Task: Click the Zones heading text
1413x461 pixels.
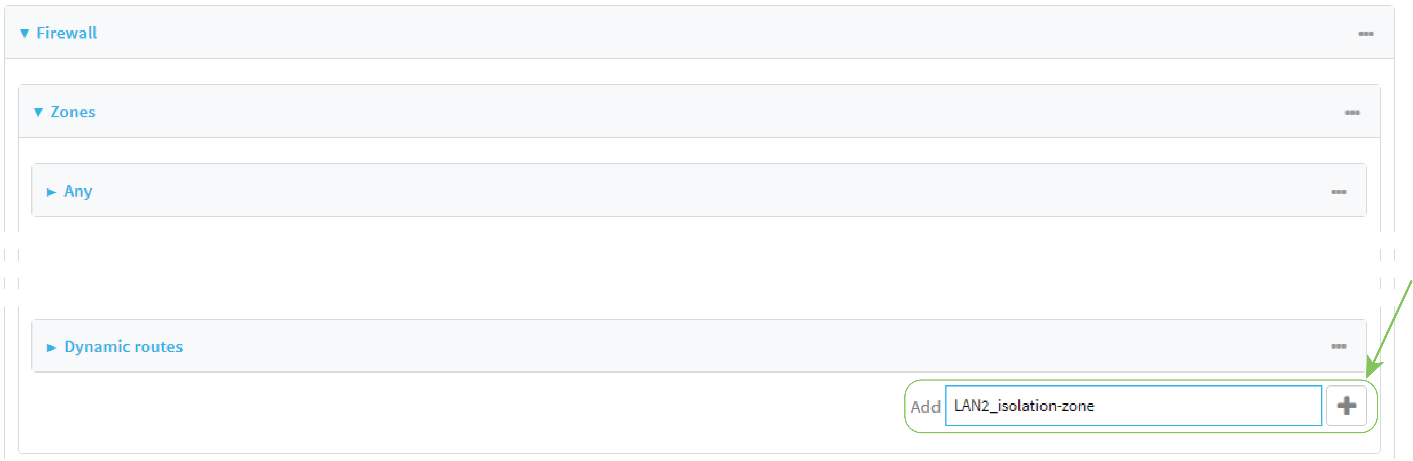Action: click(x=73, y=112)
